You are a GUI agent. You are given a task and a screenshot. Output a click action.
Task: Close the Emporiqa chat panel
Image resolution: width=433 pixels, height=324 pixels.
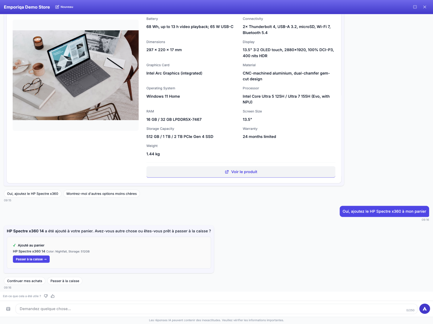pos(425,7)
